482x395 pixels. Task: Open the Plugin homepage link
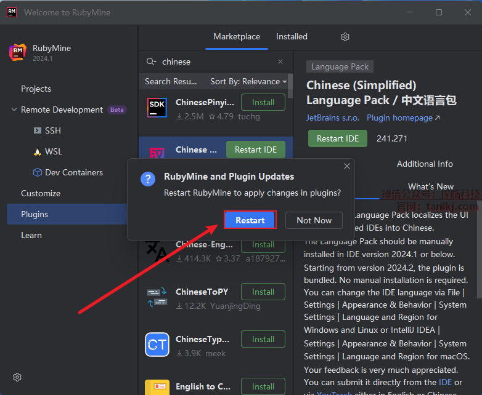click(x=403, y=118)
